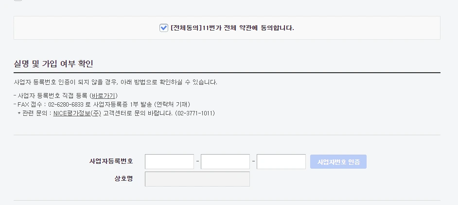Click the 사업자 등록번호 인증이 되지 않을 경우 sentence

(x=116, y=82)
